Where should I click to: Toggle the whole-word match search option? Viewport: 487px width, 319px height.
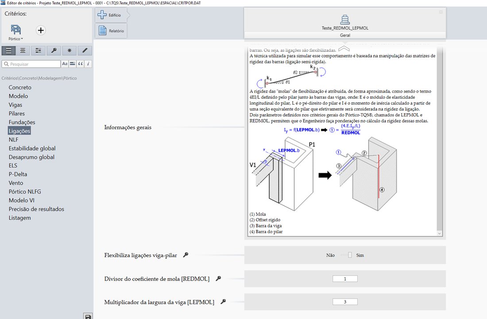coord(72,64)
